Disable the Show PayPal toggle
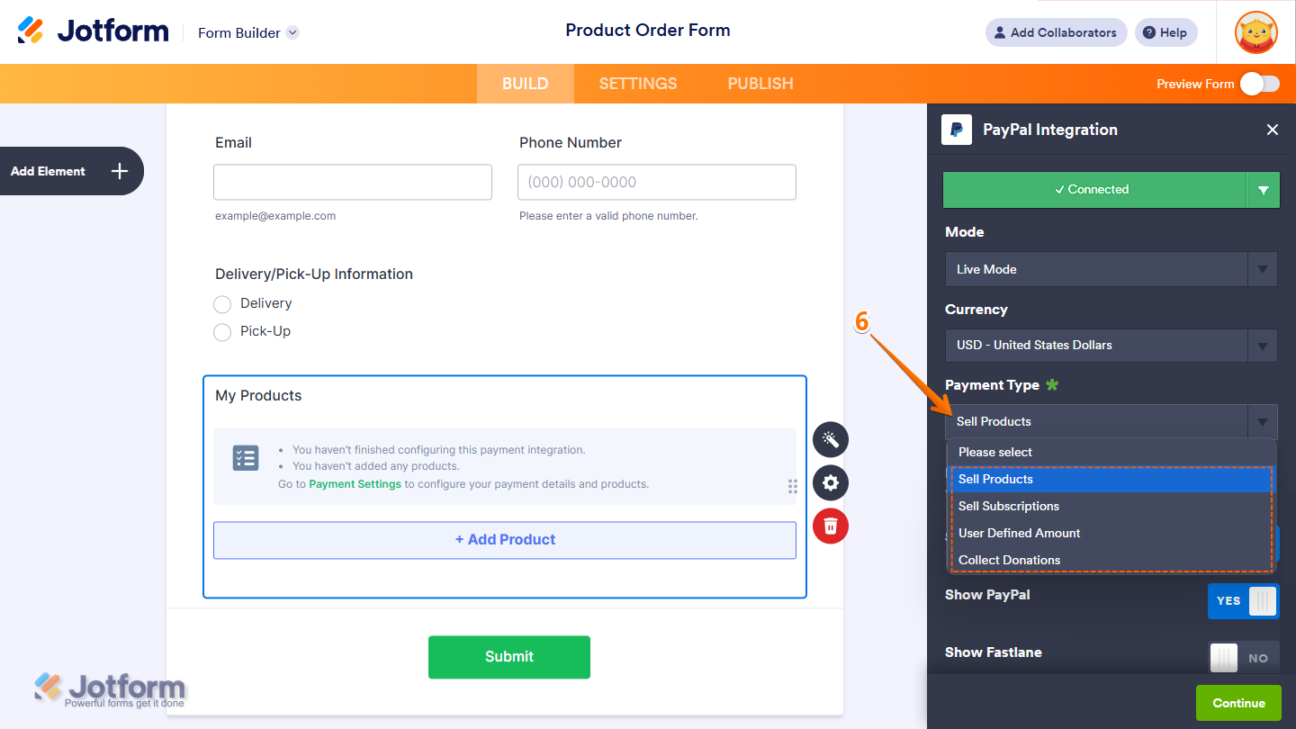This screenshot has height=729, width=1296. (1243, 600)
